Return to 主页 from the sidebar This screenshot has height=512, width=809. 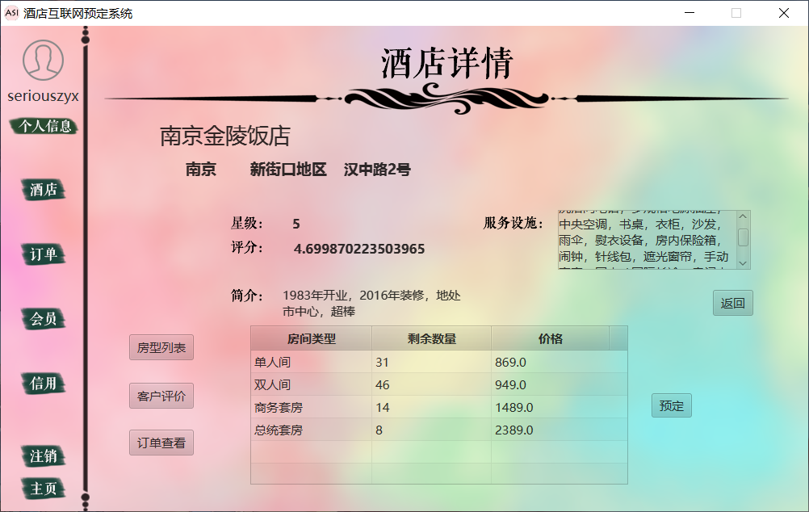pyautogui.click(x=44, y=489)
